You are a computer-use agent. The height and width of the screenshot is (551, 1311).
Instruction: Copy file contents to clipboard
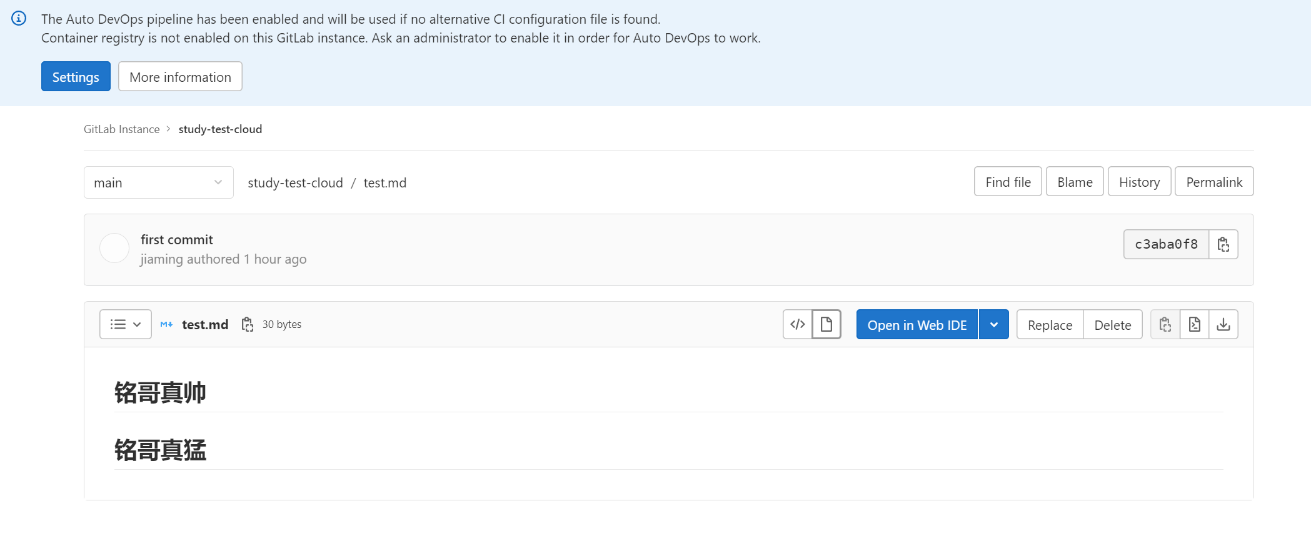click(1165, 324)
